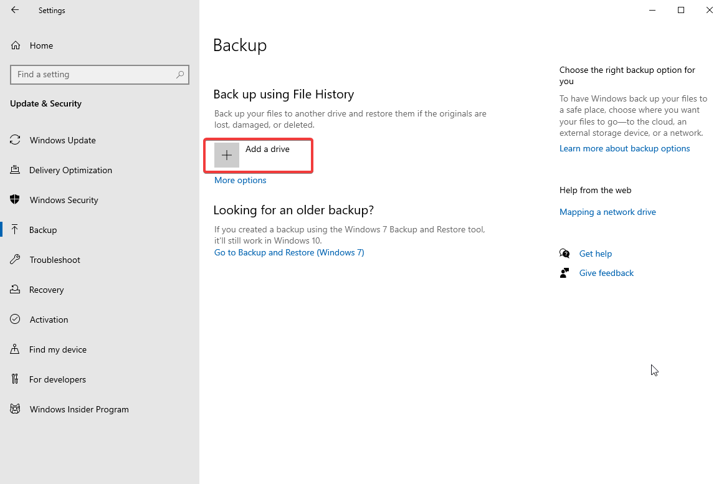Select the Backup icon in the sidebar
The image size is (724, 484).
15,229
